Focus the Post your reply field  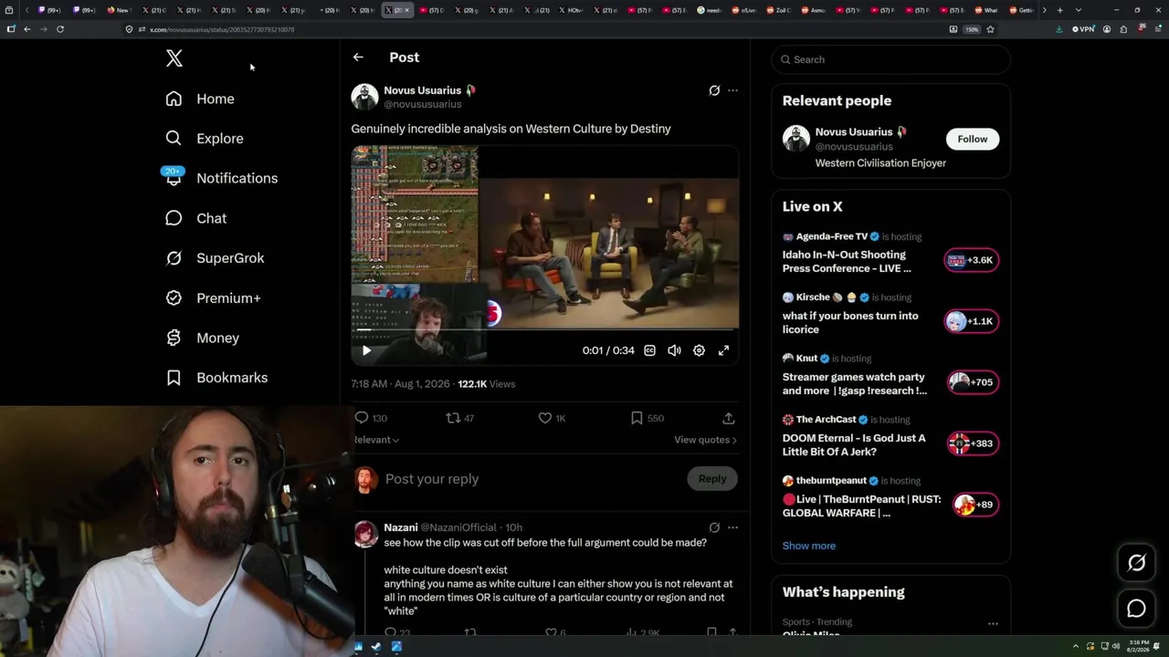[x=532, y=479]
